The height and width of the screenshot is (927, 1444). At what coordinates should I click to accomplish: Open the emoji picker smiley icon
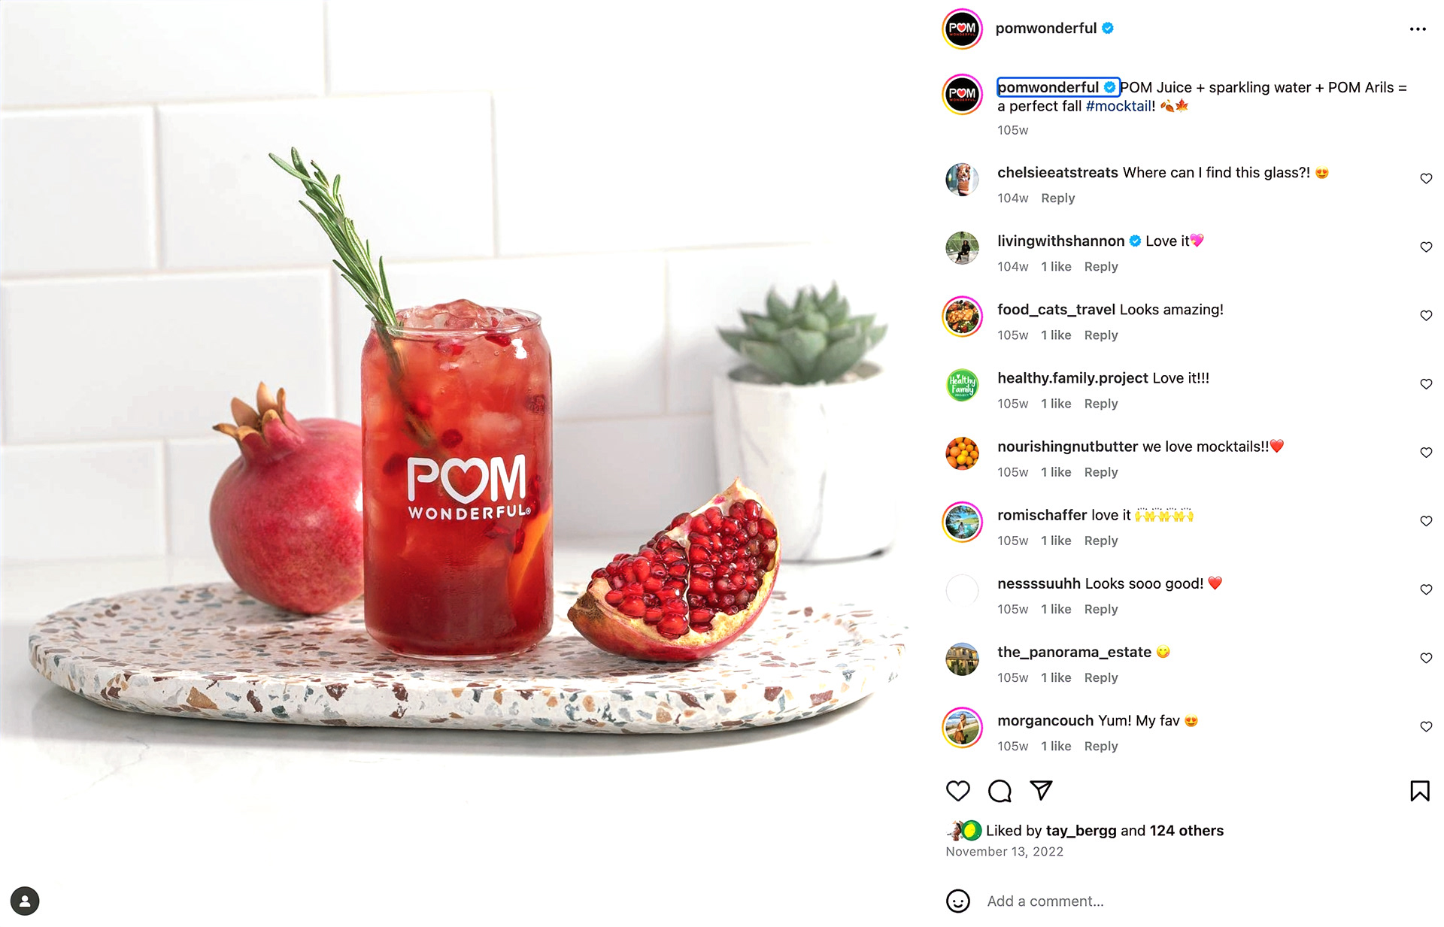coord(957,901)
